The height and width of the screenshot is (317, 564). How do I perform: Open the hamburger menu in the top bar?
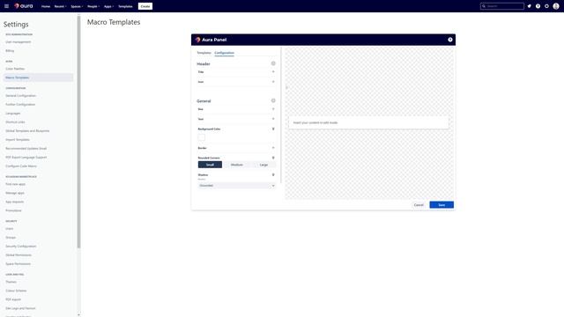coord(6,6)
